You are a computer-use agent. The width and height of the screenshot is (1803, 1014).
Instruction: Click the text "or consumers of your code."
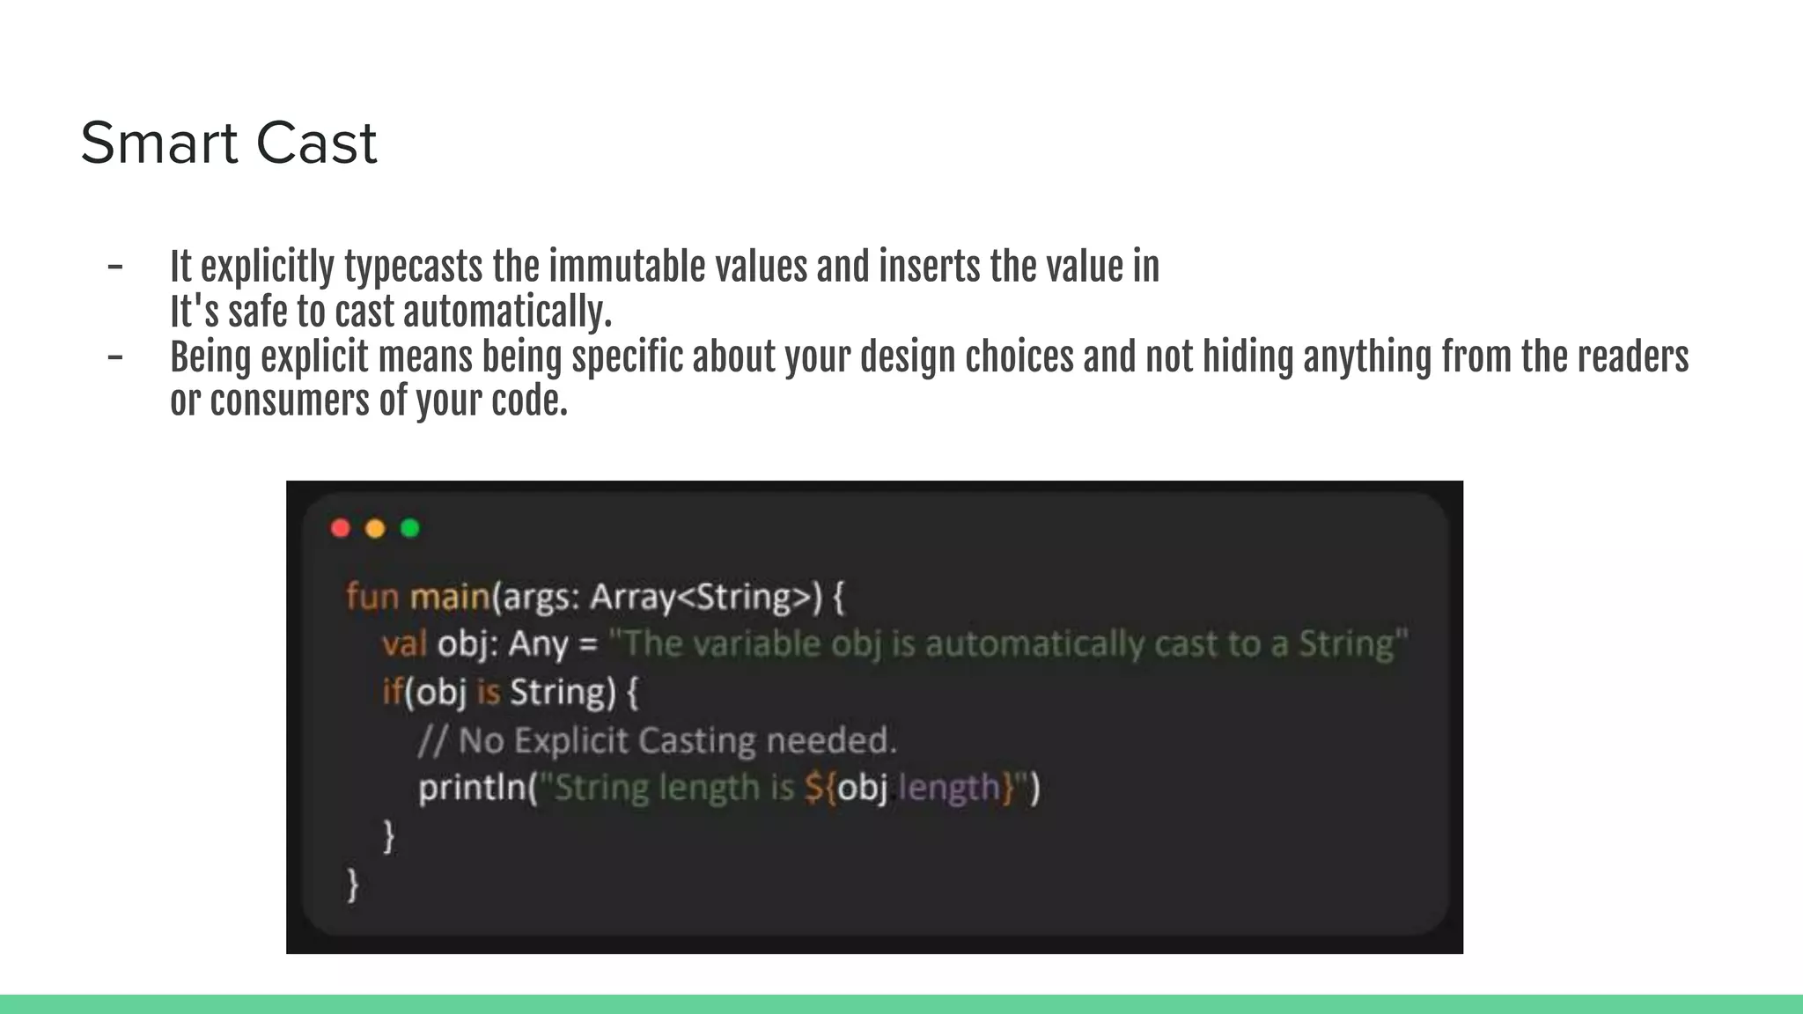(369, 401)
